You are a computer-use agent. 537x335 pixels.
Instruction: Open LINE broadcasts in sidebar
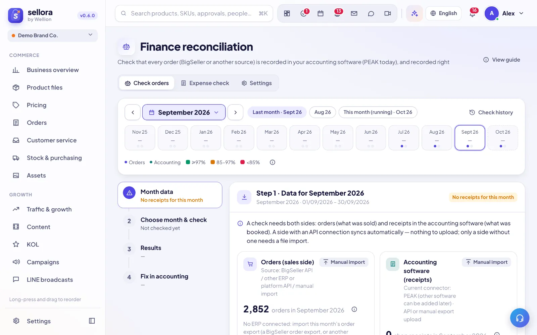point(53,280)
